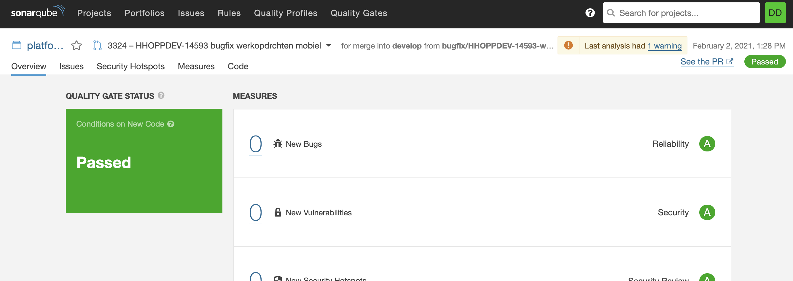Expand the pull request selector dropdown arrow
The height and width of the screenshot is (281, 793).
point(329,46)
